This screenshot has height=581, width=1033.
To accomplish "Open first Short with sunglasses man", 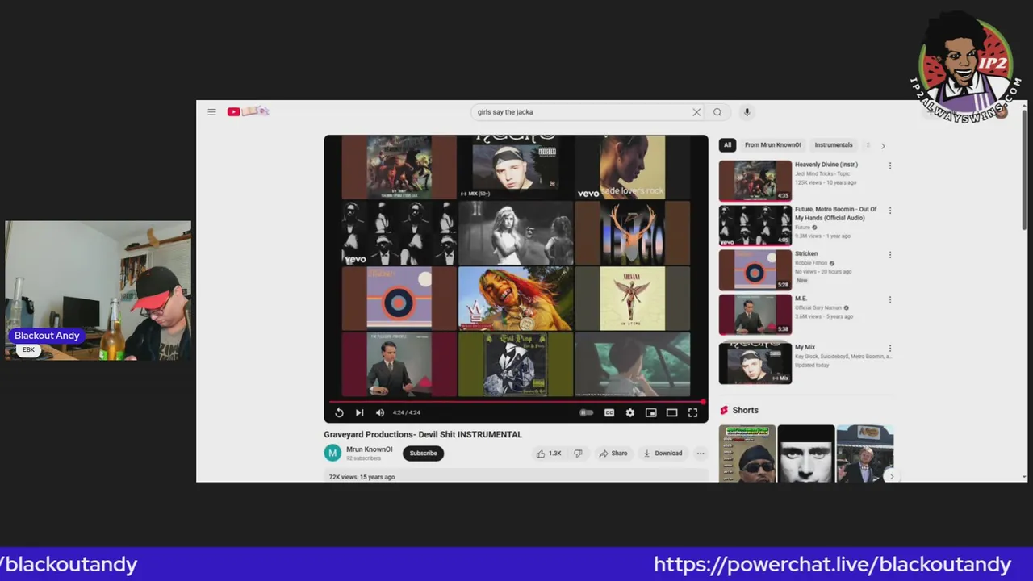I will click(747, 454).
